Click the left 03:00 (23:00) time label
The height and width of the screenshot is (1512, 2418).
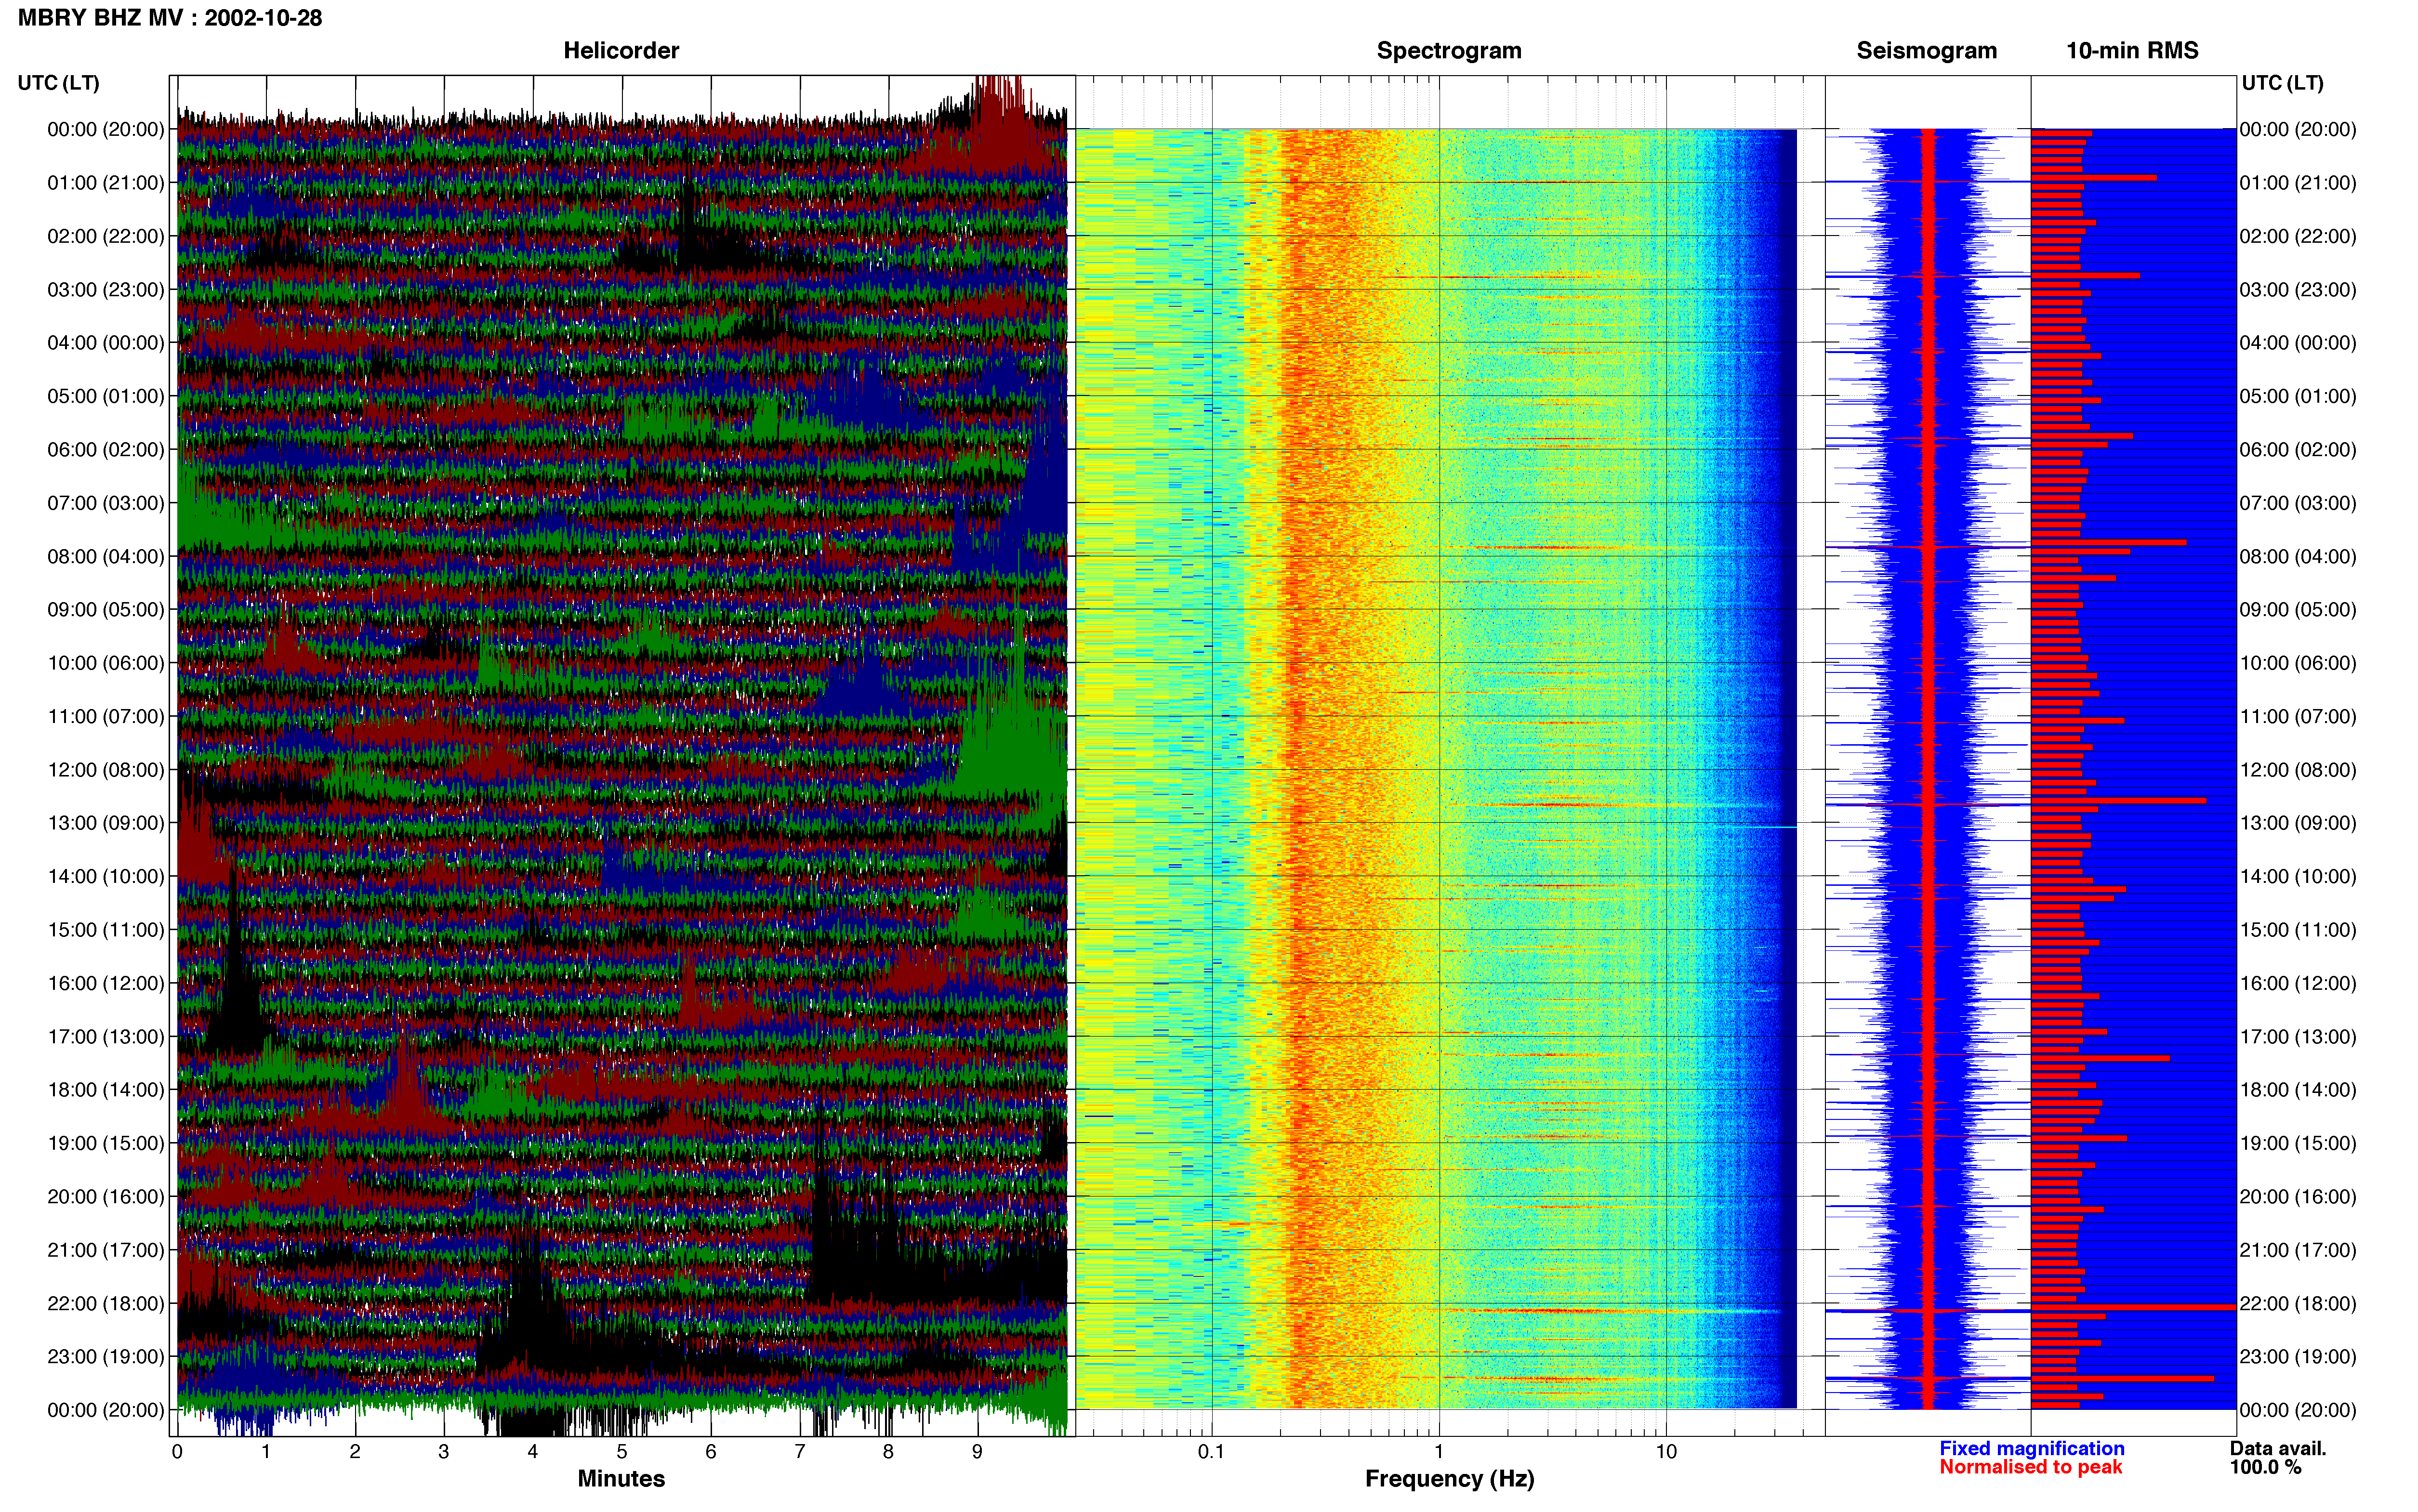coord(106,290)
